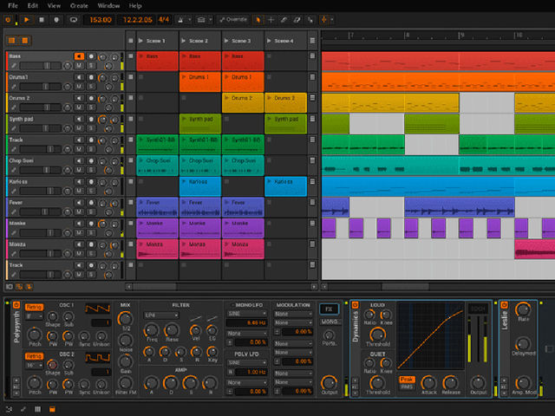
Task: Toggle OSC 1 Retrig button
Action: (x=34, y=307)
